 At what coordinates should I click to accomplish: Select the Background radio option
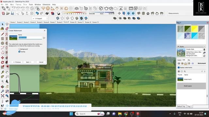tap(19, 49)
